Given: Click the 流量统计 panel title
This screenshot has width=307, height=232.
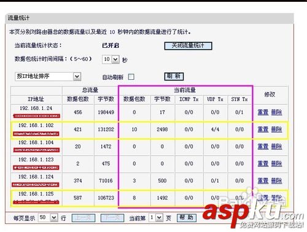Looking at the screenshot, I should 18,18.
